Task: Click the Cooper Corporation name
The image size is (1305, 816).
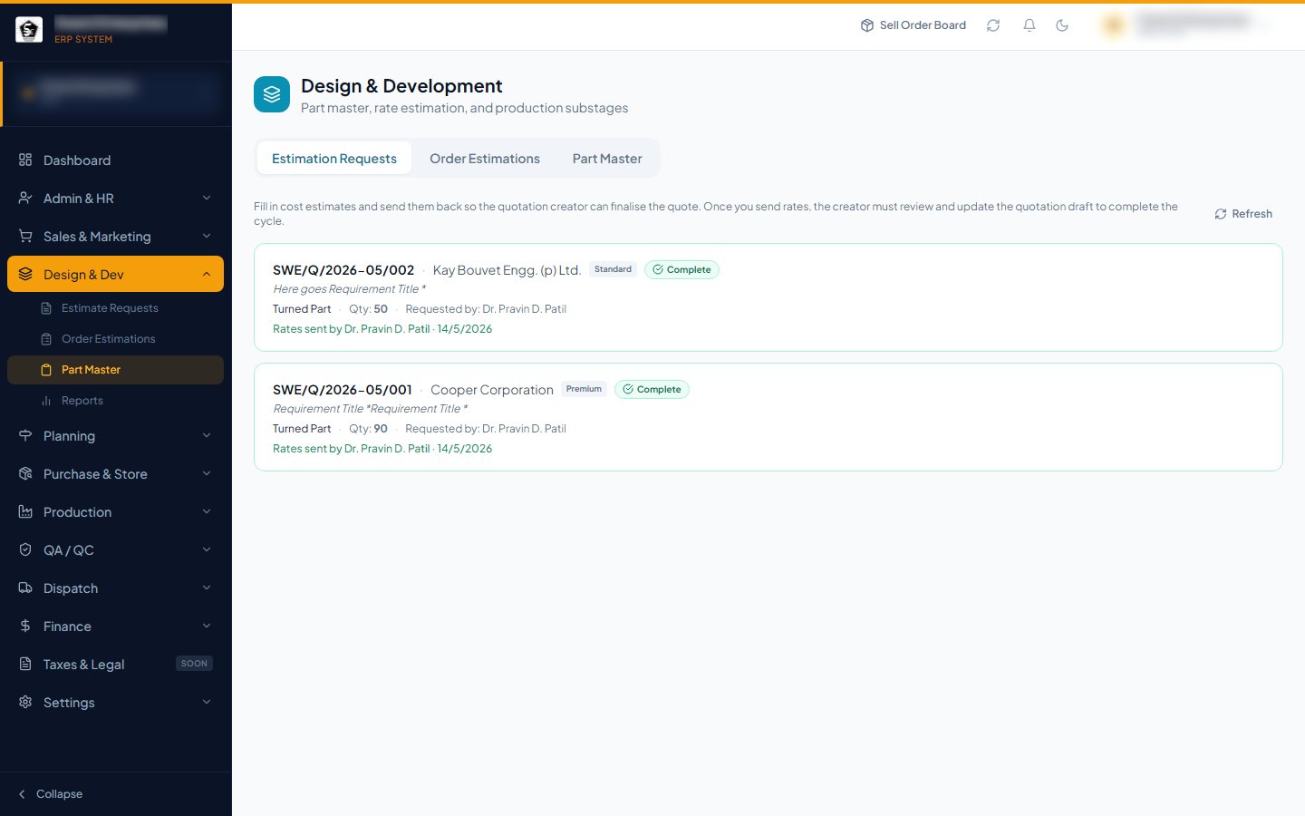Action: [492, 390]
